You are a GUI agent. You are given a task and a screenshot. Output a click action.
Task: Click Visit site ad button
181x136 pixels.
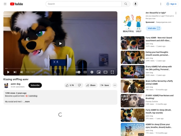point(154,28)
